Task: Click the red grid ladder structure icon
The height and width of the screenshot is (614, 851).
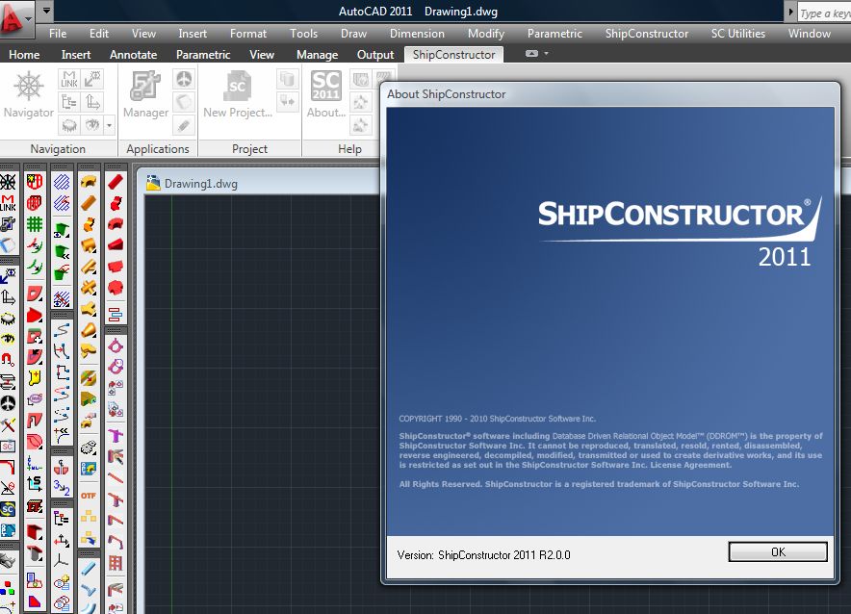Action: [x=116, y=562]
